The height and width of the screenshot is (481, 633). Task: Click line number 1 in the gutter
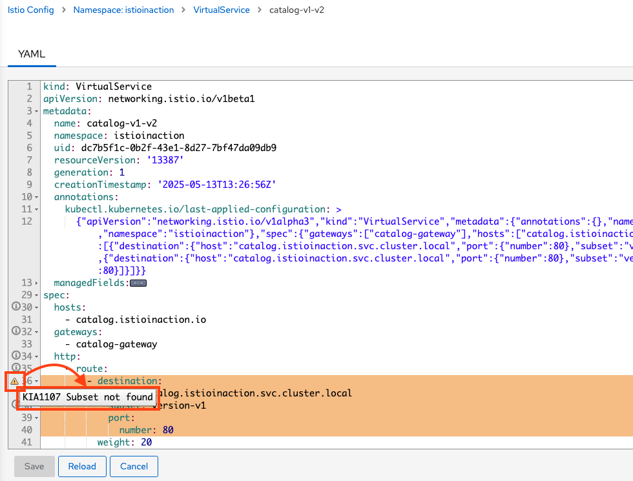coord(30,87)
